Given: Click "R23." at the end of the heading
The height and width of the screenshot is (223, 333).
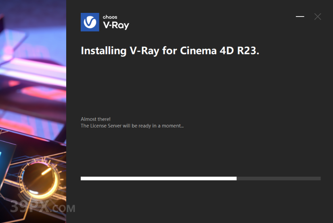Looking at the screenshot, I should click(248, 50).
